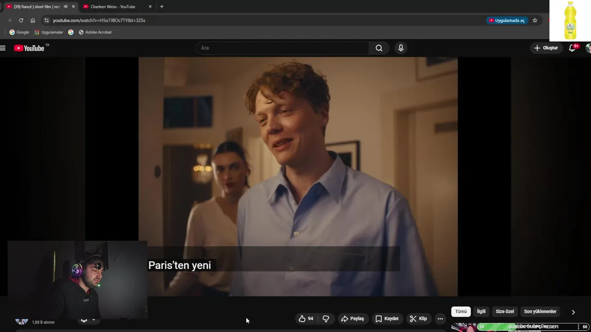
Task: Switch to Charleen Weiss - YouTube tab
Action: (x=113, y=6)
